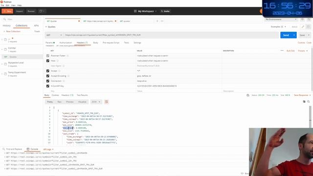The image size is (313, 176).
Task: Select the first Quotes request tab
Action: pyautogui.click(x=62, y=21)
